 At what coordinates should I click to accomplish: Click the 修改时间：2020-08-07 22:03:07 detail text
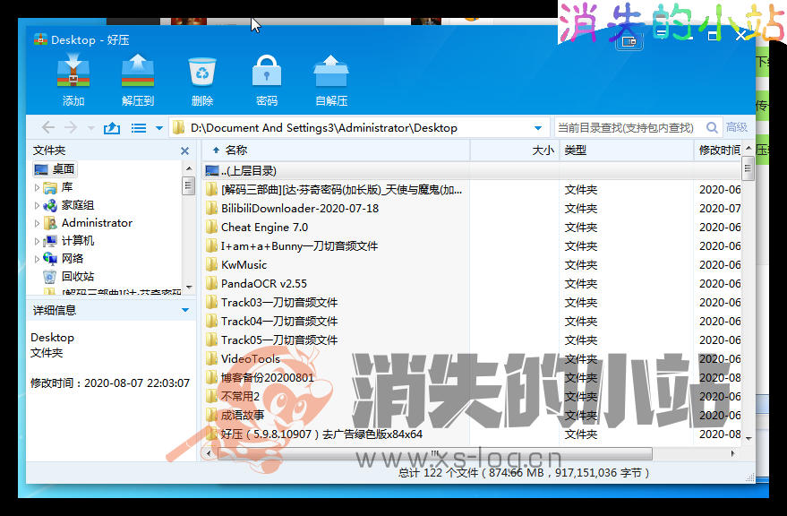click(x=110, y=383)
